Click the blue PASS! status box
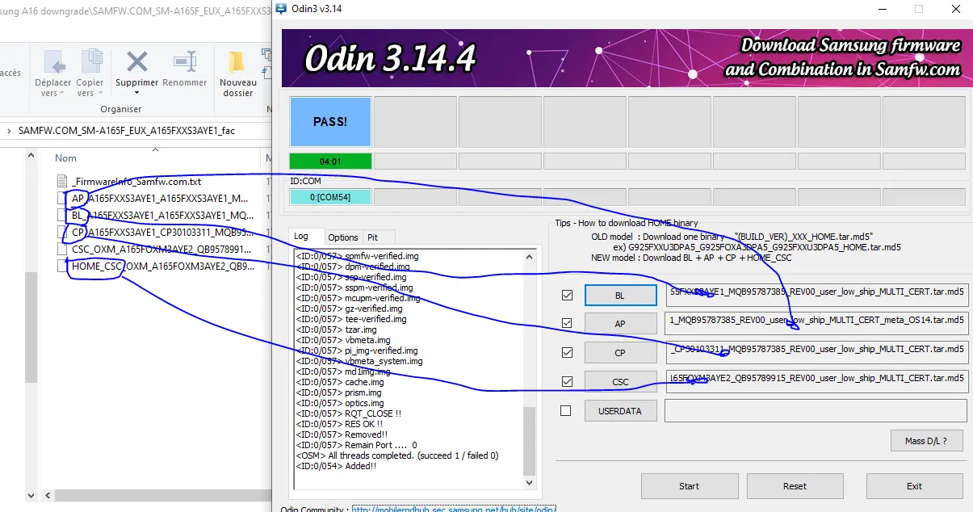 tap(330, 122)
